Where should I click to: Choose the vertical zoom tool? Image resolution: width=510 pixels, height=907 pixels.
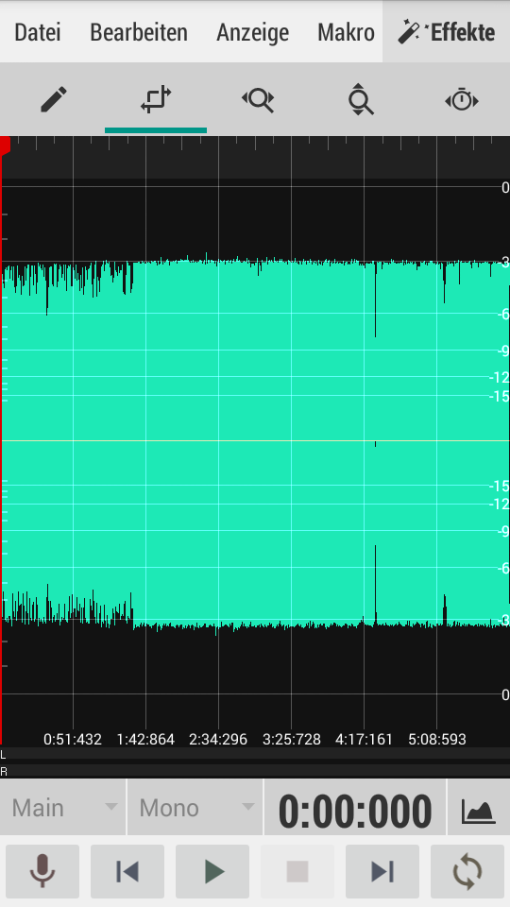(360, 99)
